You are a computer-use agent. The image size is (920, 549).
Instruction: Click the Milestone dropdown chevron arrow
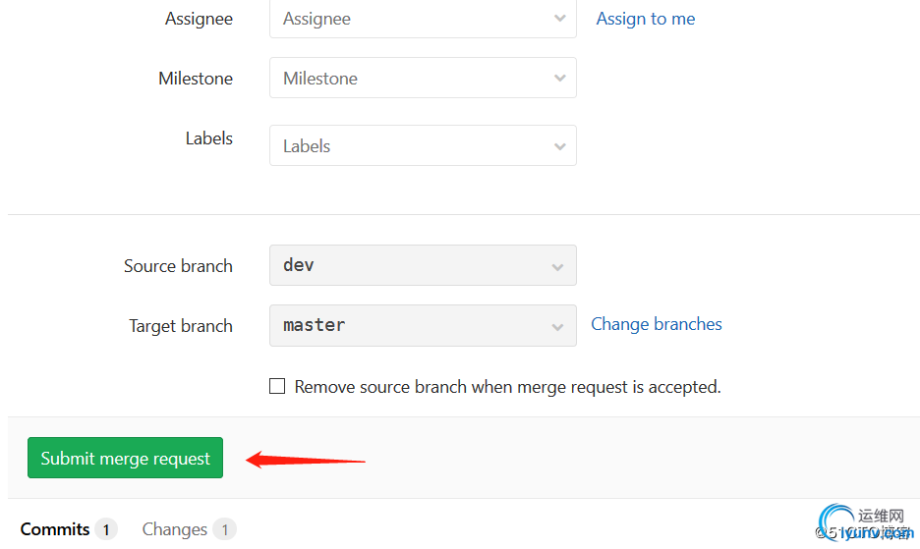click(559, 79)
